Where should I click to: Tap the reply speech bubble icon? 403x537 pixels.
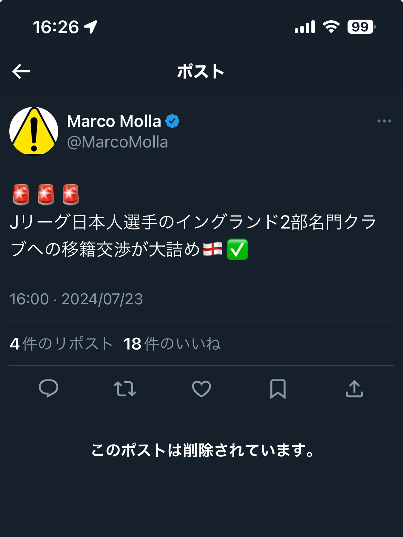point(49,388)
